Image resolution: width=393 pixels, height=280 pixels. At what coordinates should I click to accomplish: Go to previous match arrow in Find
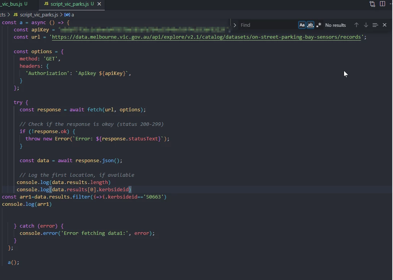(x=356, y=25)
